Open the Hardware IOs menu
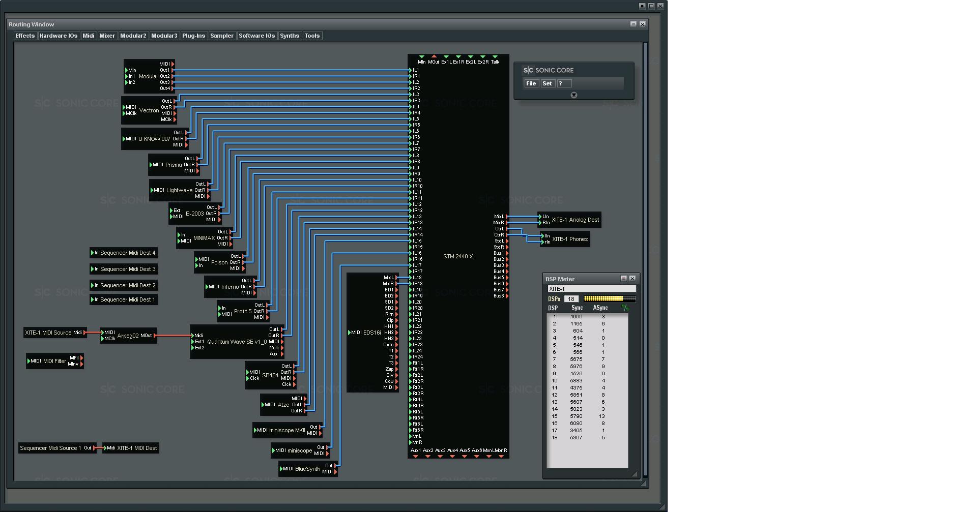977x512 pixels. pos(59,36)
